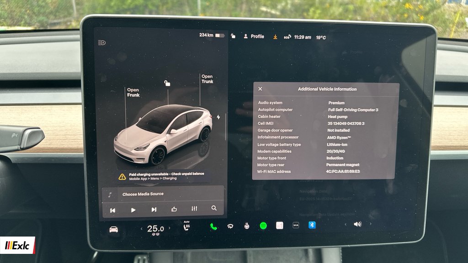Tap the Lithium-ion battery type value
The height and width of the screenshot is (263, 468).
tap(337, 144)
